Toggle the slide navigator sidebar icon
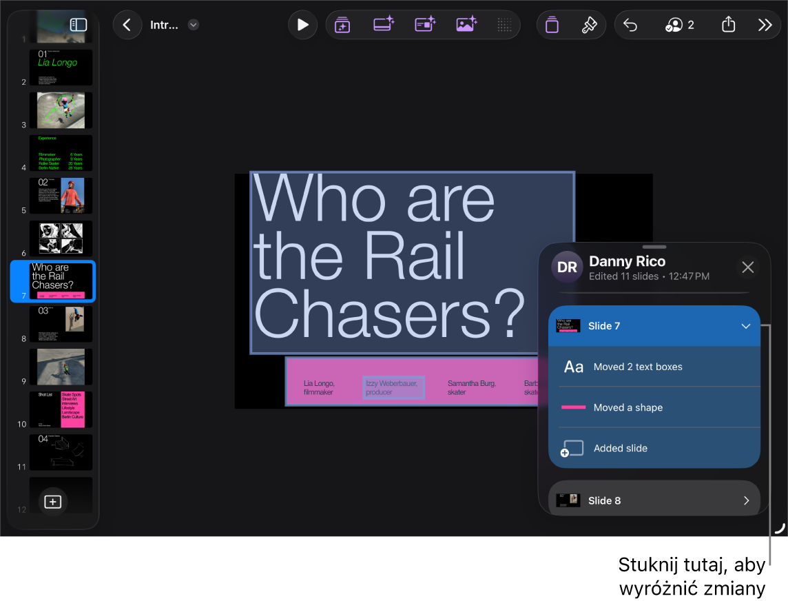788x601 pixels. [79, 25]
